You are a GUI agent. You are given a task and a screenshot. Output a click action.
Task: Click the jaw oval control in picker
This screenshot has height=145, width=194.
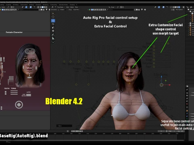(30, 77)
